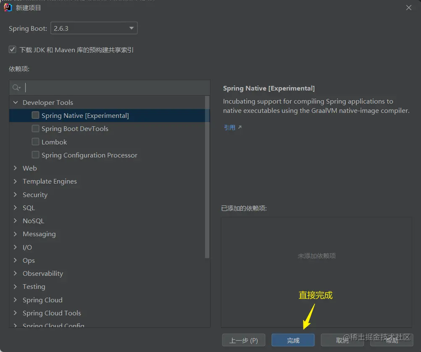Select the Spring Boot DevTools row label
Screen dimensions: 421x352
tap(75, 129)
